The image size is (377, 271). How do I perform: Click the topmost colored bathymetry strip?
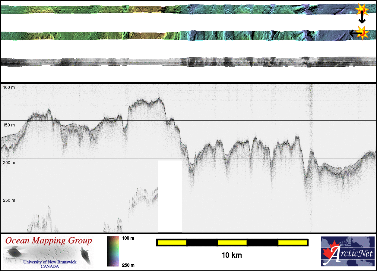tap(181, 9)
